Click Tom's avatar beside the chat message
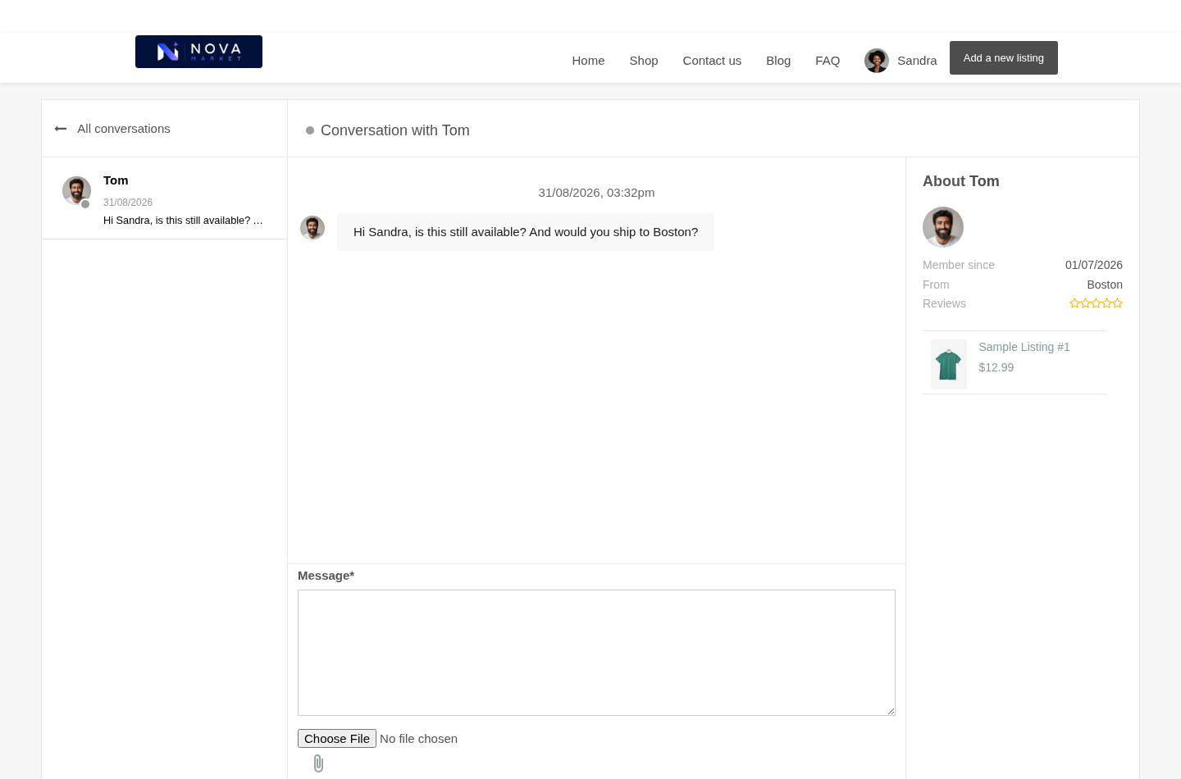Screen dimensions: 1181x779 [312, 228]
